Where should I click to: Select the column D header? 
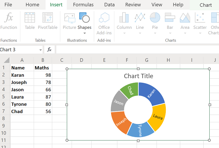pyautogui.click(x=81, y=60)
